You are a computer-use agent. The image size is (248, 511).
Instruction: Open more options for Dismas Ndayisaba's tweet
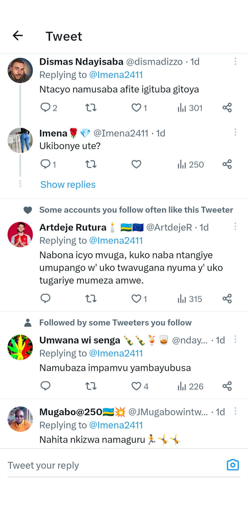click(x=235, y=61)
